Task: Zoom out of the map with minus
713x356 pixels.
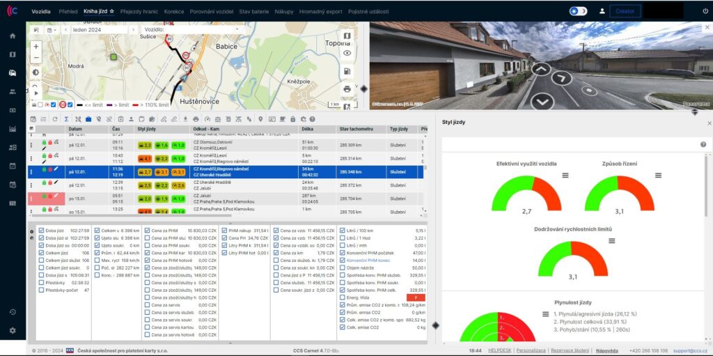Action: (x=36, y=58)
